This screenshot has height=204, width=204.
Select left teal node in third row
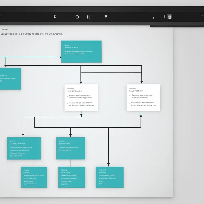24,148
